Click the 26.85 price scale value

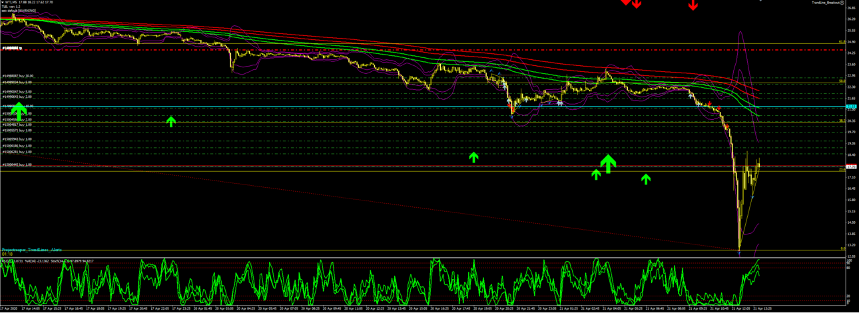point(851,7)
